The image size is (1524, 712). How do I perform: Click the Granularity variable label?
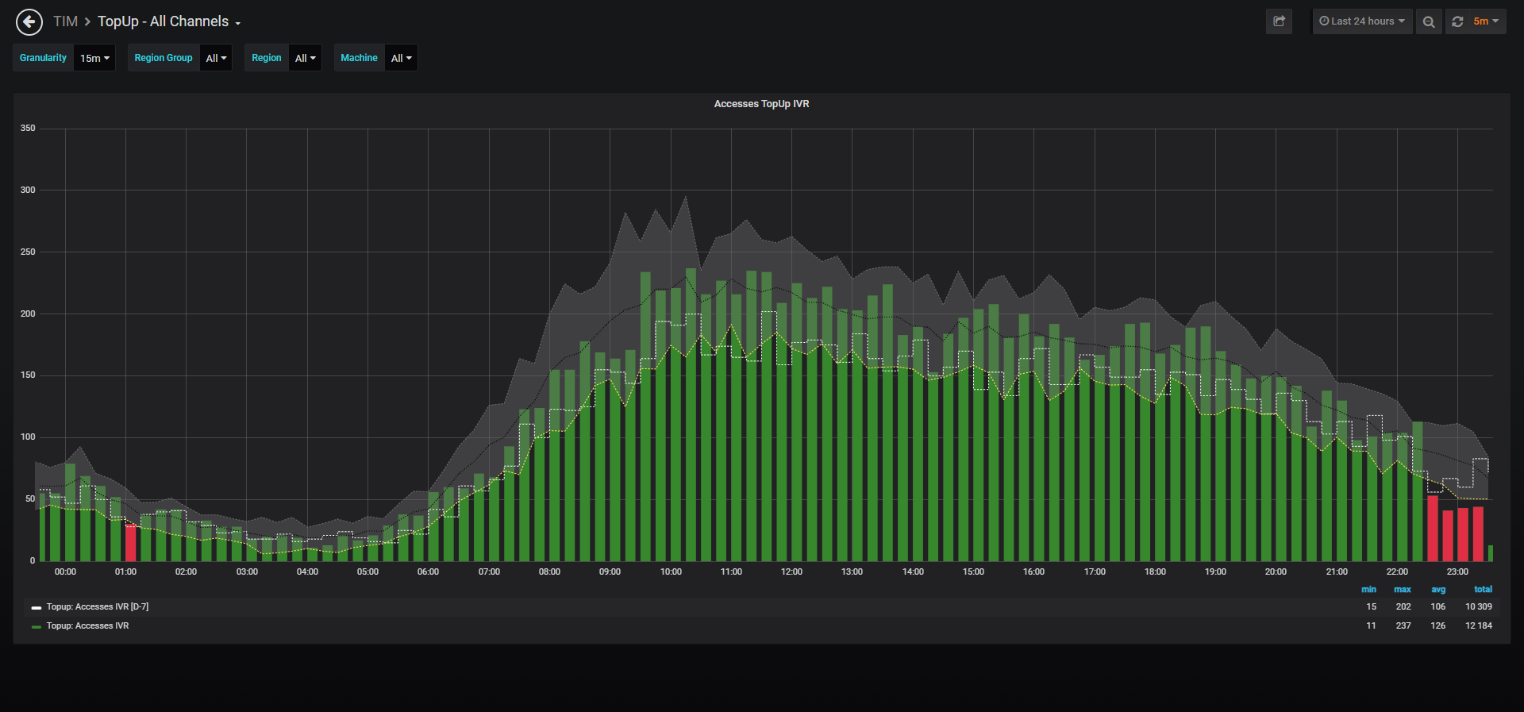(x=44, y=58)
